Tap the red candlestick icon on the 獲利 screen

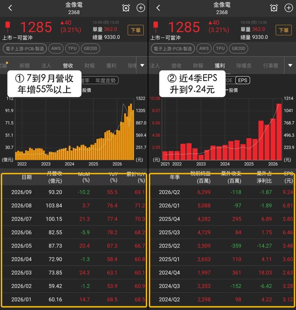[156, 27]
